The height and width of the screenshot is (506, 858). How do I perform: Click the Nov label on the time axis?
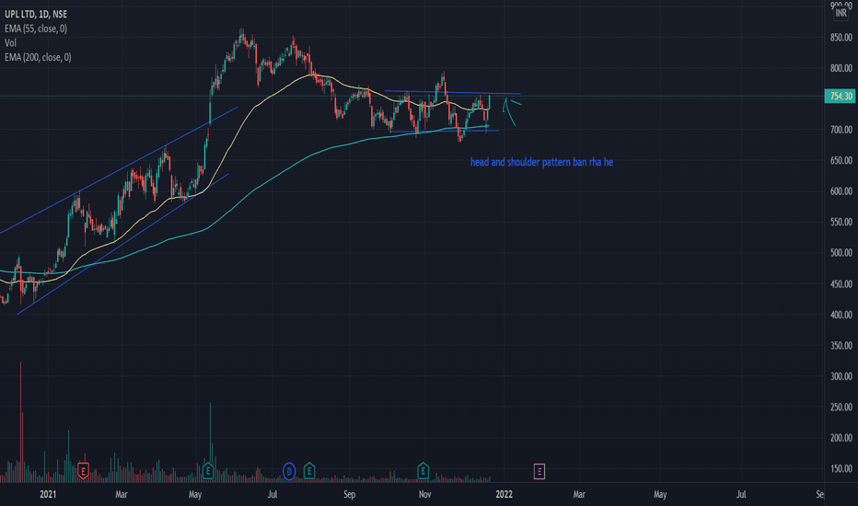[x=424, y=495]
